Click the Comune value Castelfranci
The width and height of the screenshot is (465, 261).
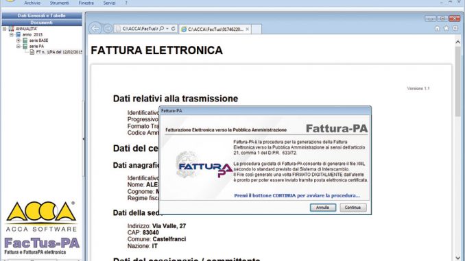169,239
